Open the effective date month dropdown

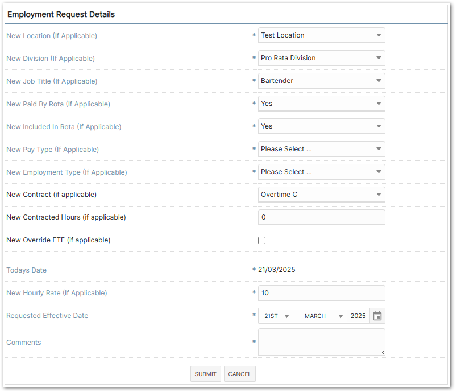(x=323, y=316)
